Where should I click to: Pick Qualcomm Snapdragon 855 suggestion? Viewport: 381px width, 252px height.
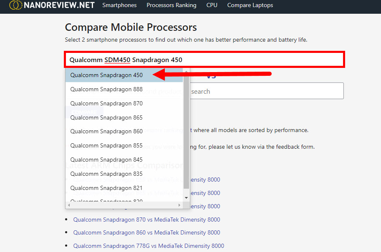coord(124,145)
